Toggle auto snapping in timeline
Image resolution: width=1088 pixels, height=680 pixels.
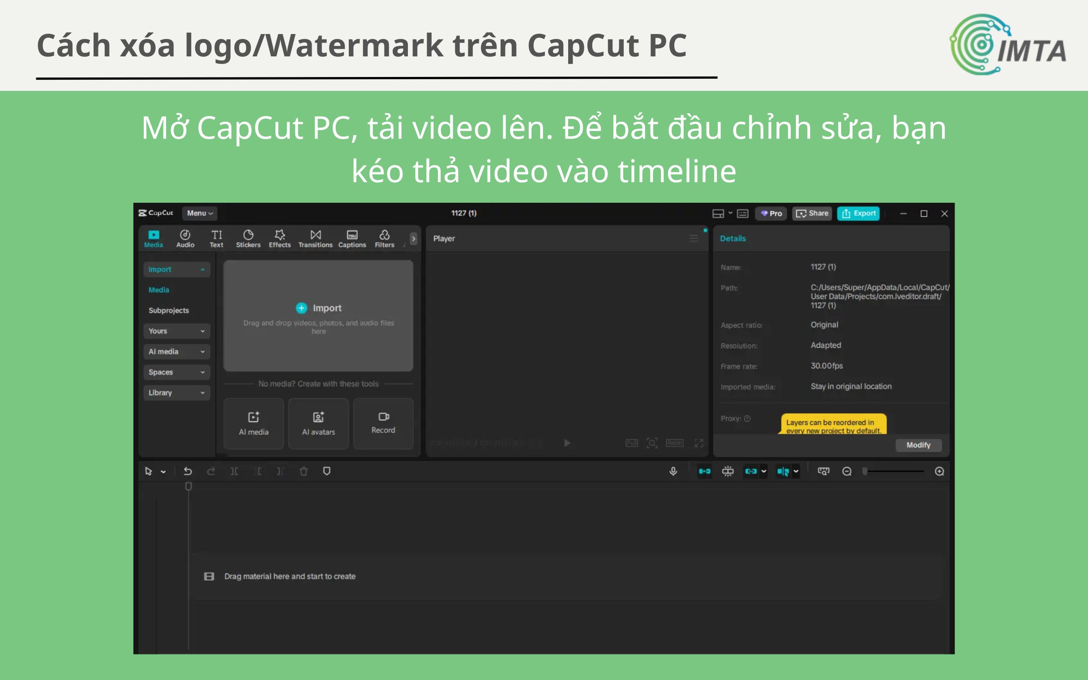pyautogui.click(x=728, y=471)
